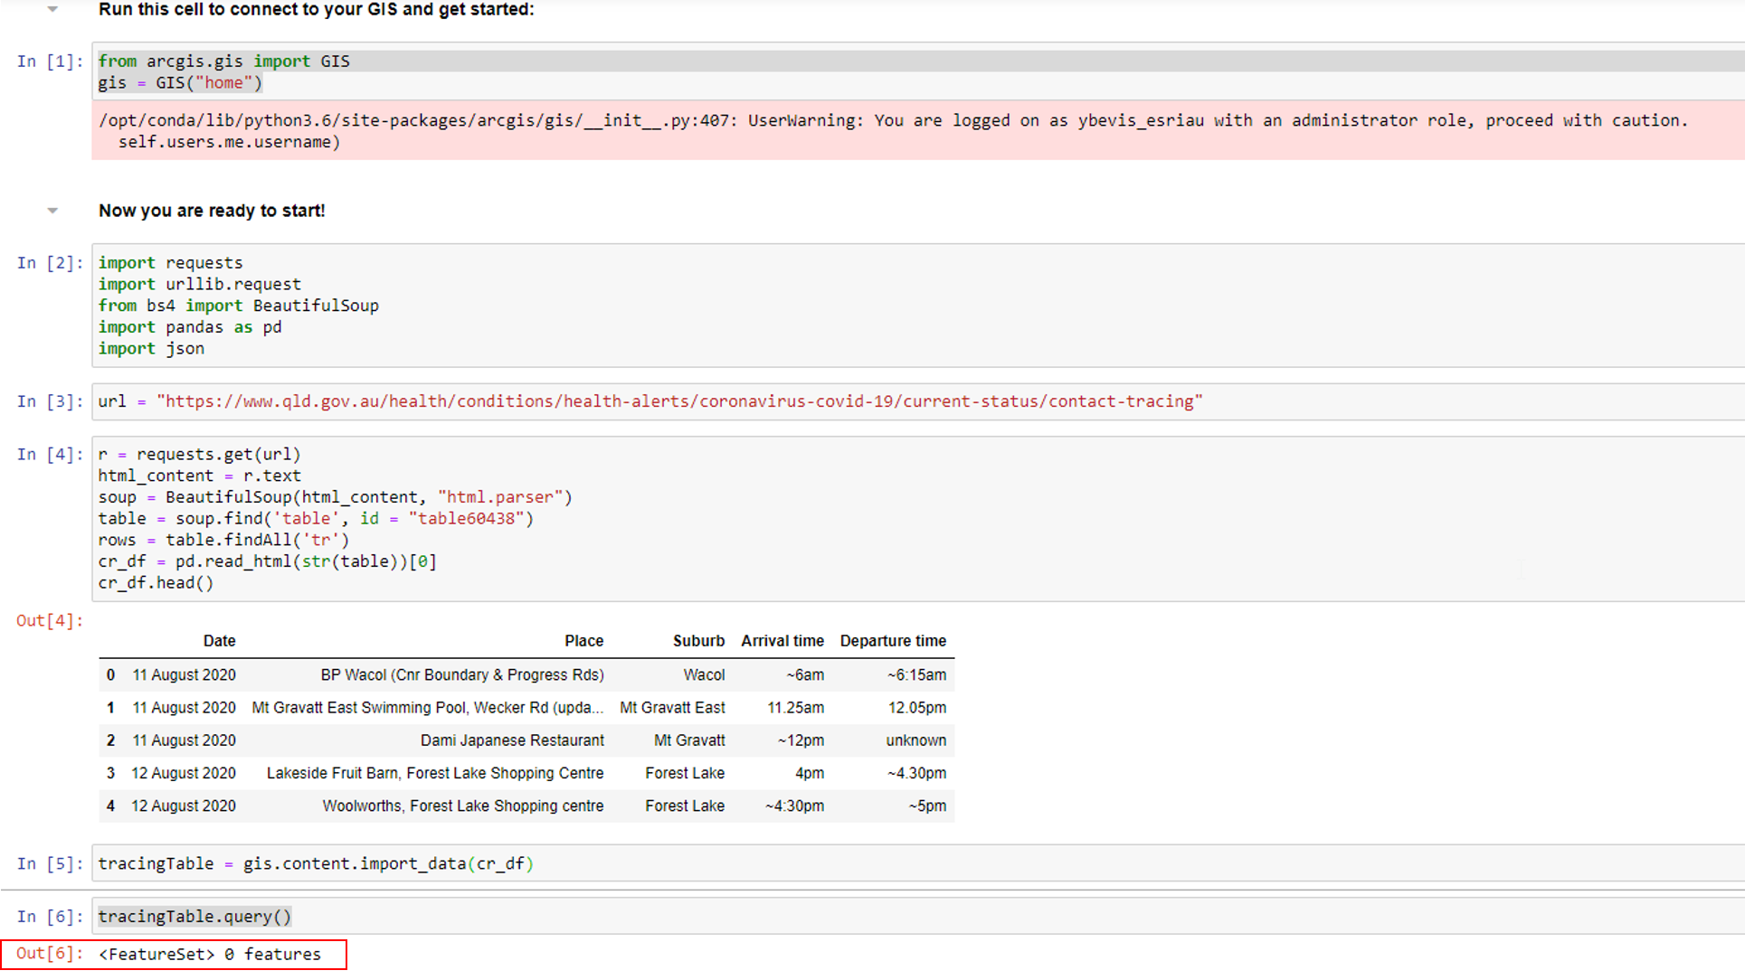Viewport: 1745px width, 980px height.
Task: Click the Place column header
Action: click(x=583, y=641)
